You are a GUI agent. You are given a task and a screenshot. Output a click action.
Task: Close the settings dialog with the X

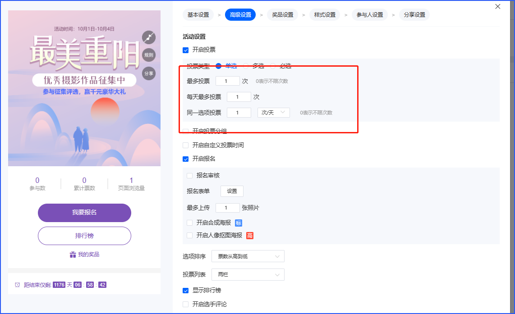coord(497,7)
